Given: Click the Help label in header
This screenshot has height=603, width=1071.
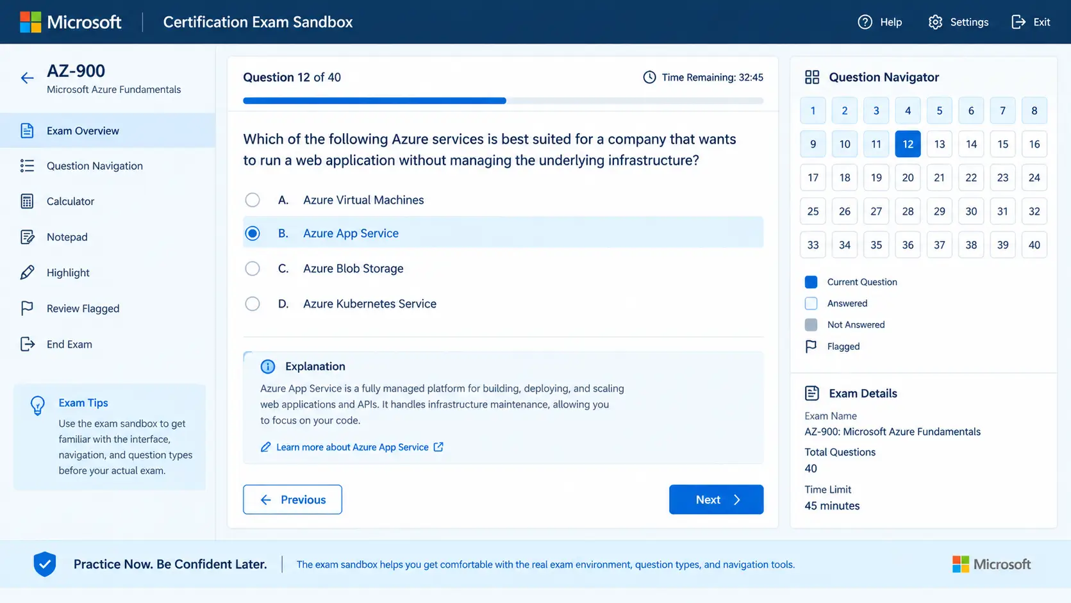Looking at the screenshot, I should (x=891, y=22).
